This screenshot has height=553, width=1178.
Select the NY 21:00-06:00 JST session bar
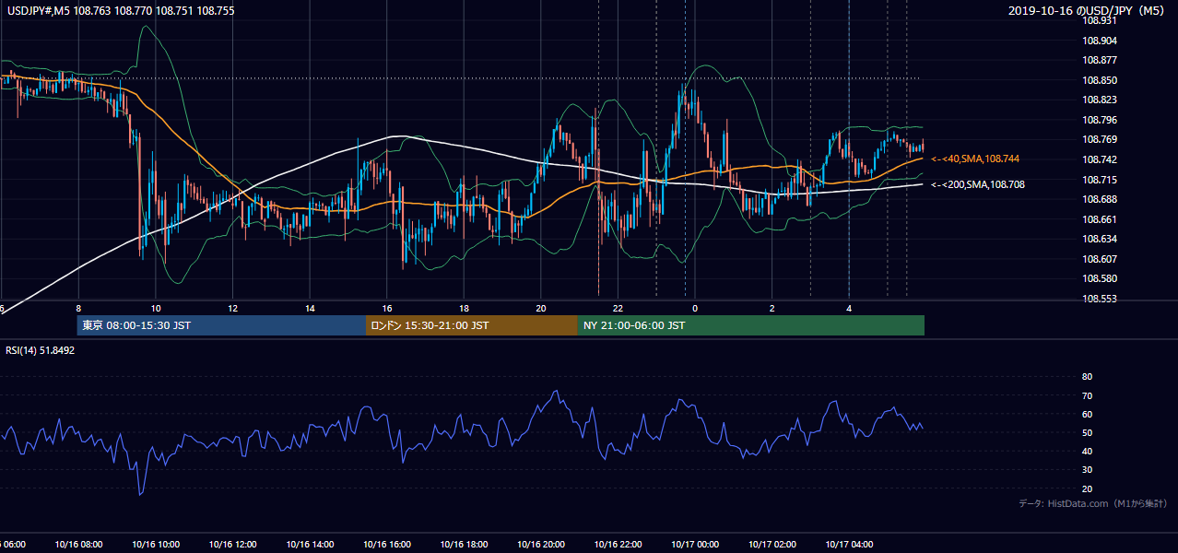click(x=751, y=325)
